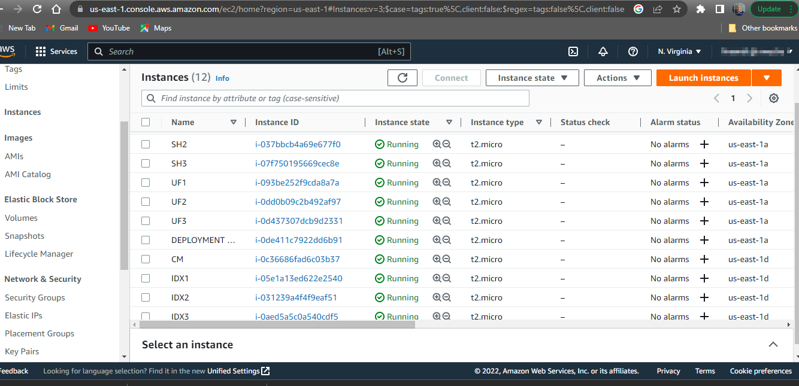Check the IDX2 instance row
Screen dimensions: 799x386
(146, 297)
